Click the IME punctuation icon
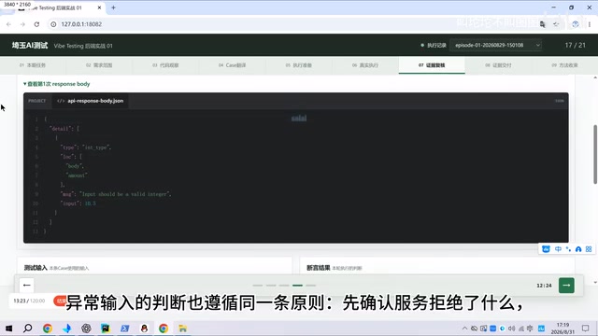Screen dimensions: 598x336 (x=568, y=249)
